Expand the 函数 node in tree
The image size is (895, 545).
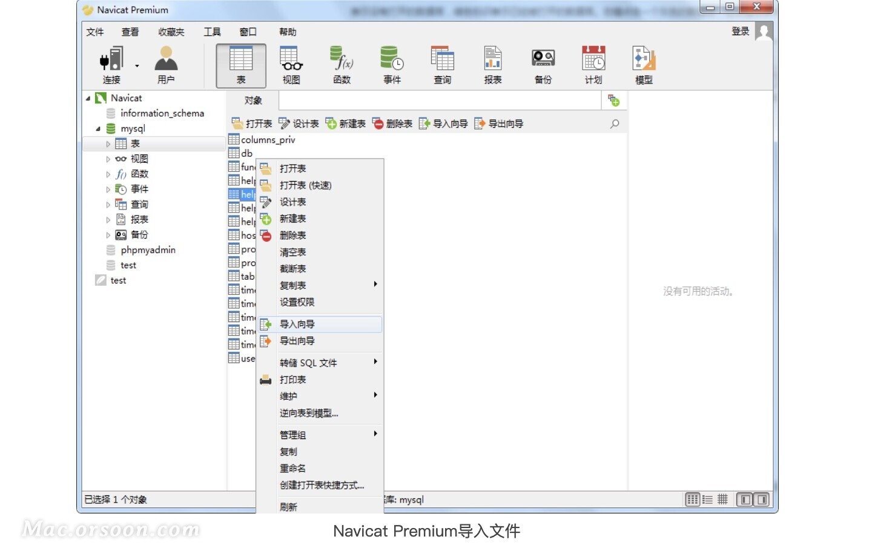click(x=108, y=174)
